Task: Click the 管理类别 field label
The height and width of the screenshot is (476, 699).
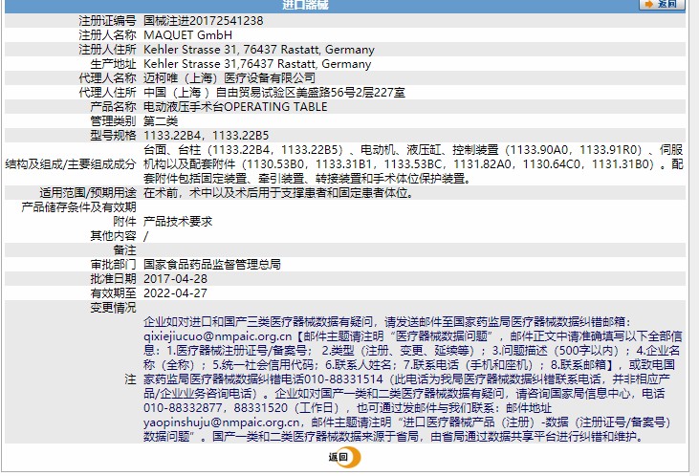Action: click(x=113, y=120)
